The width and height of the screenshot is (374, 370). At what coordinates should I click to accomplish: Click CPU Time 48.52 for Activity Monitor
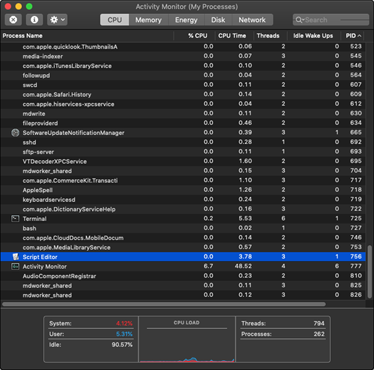(x=243, y=266)
